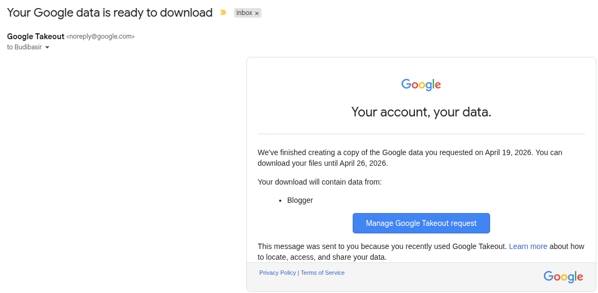Open the Terms of Service link
Viewport: 598px width, 293px height.
click(x=323, y=273)
